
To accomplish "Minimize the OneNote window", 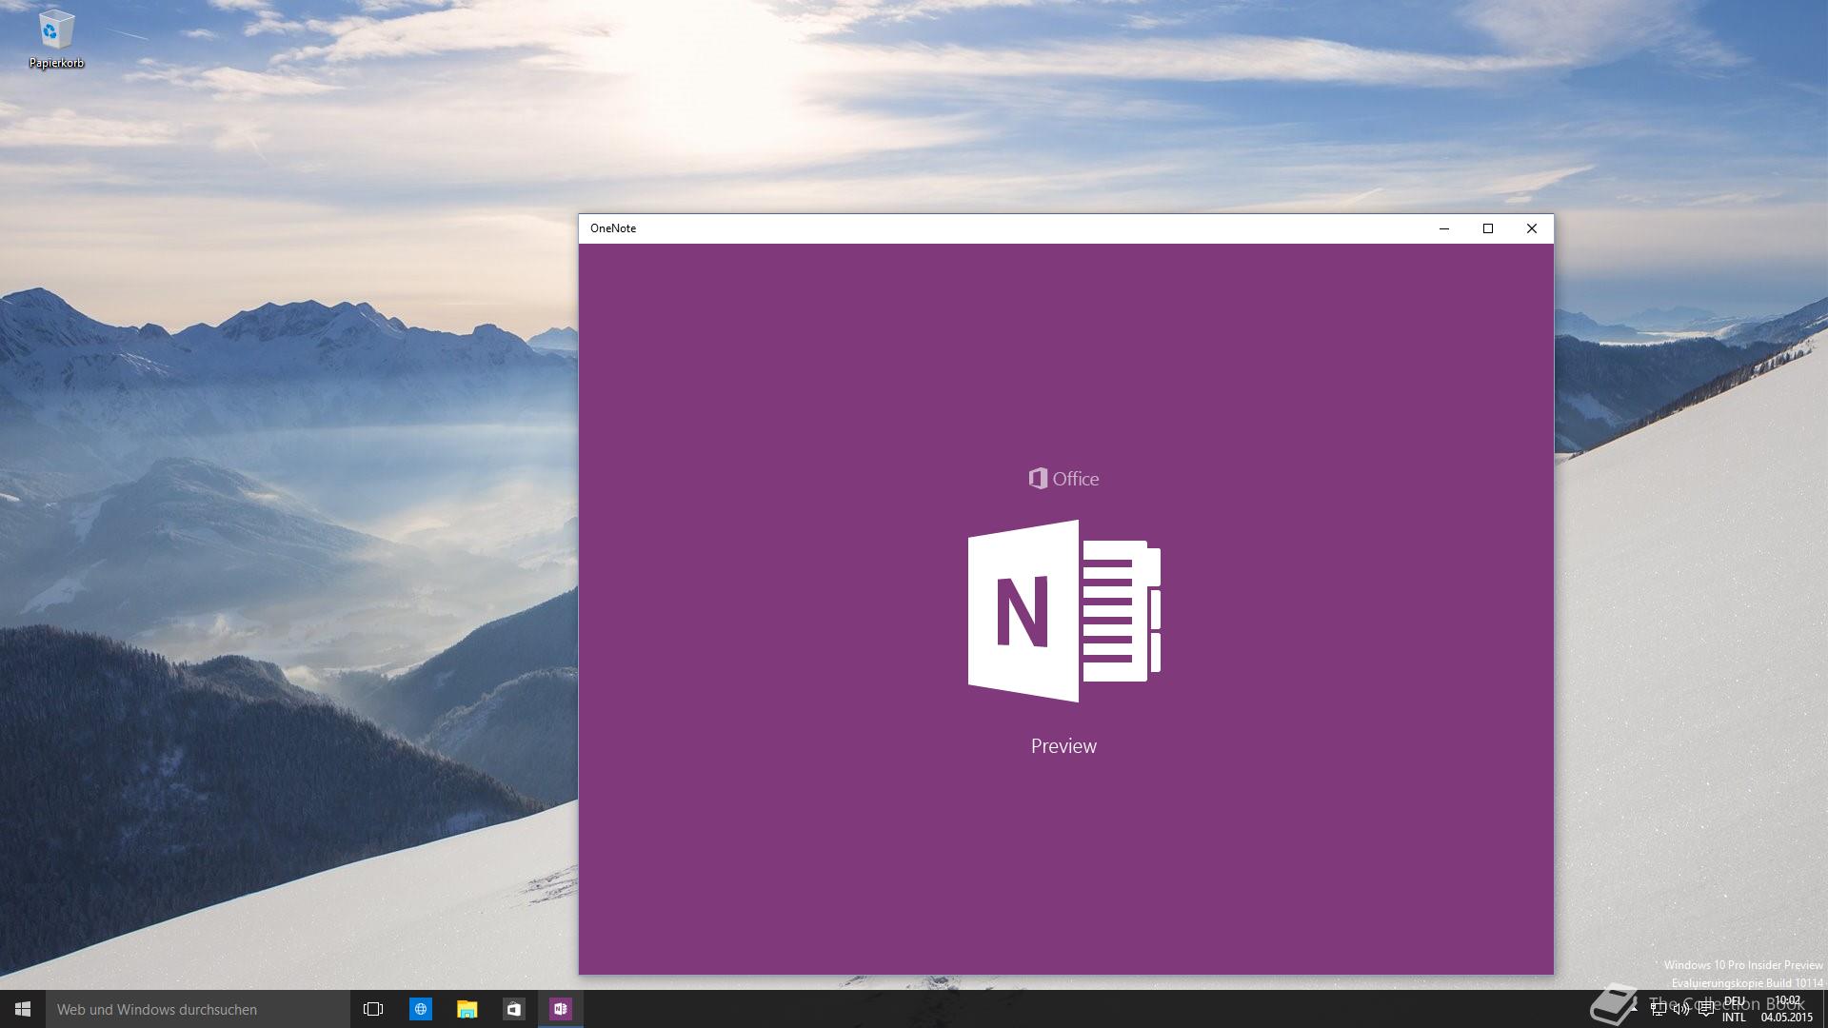I will point(1444,228).
